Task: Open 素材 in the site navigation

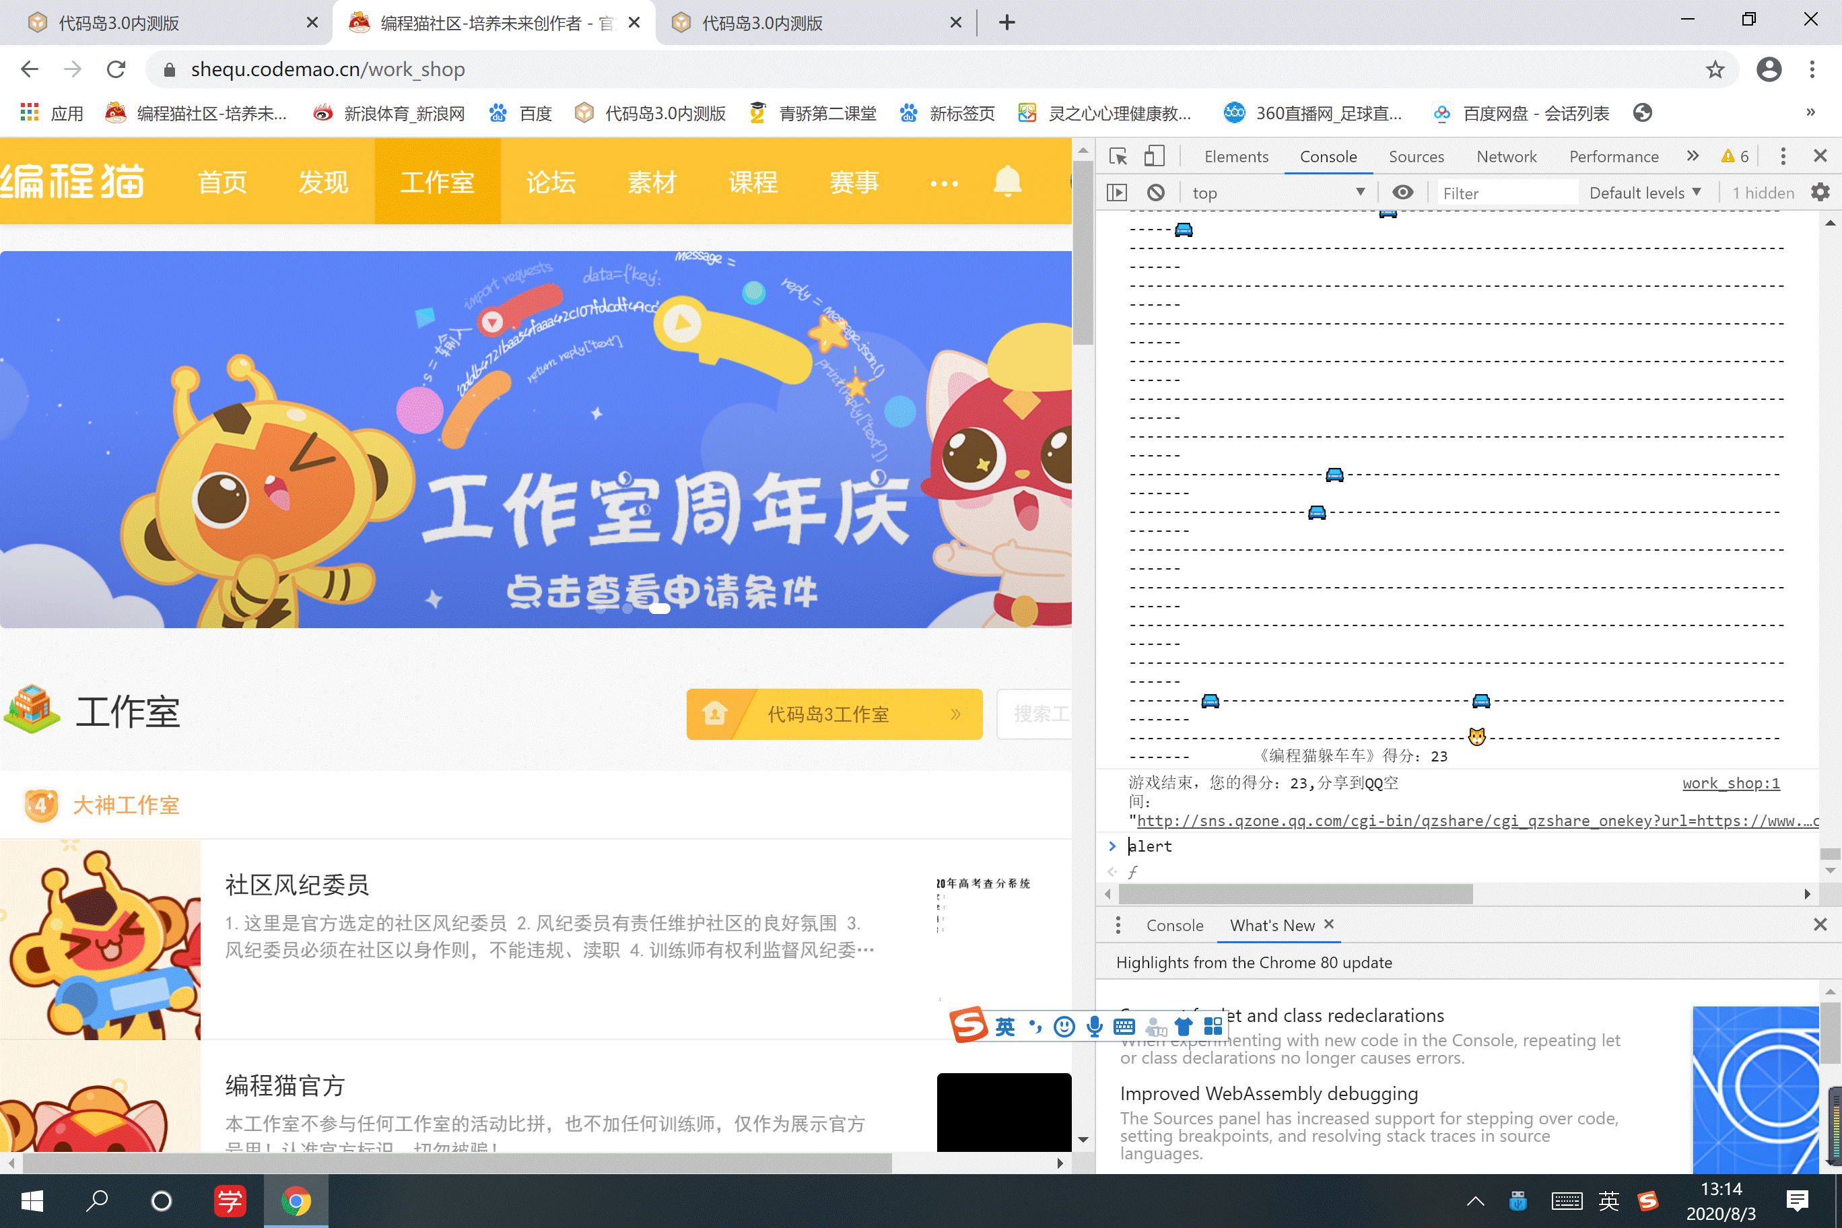Action: click(x=652, y=182)
